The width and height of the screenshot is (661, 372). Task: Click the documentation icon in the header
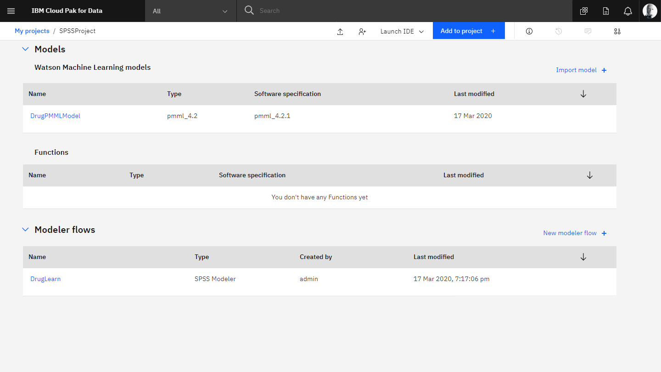click(x=605, y=10)
